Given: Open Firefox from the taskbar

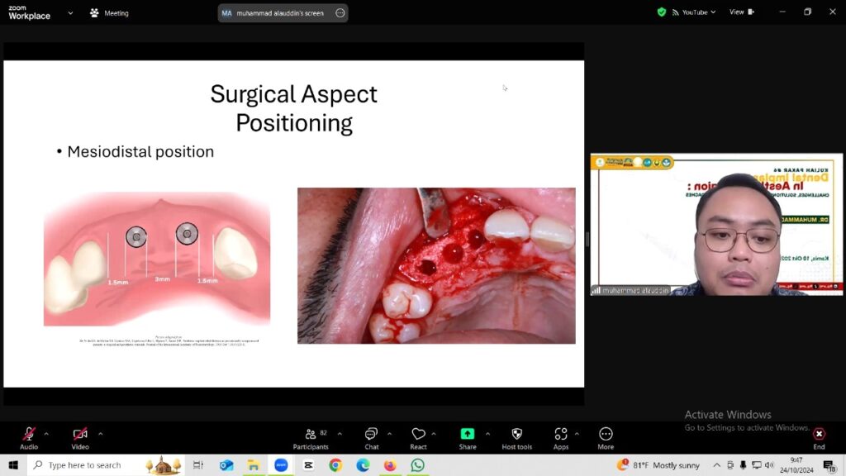Looking at the screenshot, I should coord(390,464).
